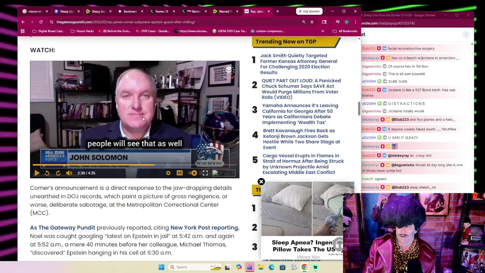Click the Ask Gemini button
The width and height of the screenshot is (485, 273).
pyautogui.click(x=309, y=11)
